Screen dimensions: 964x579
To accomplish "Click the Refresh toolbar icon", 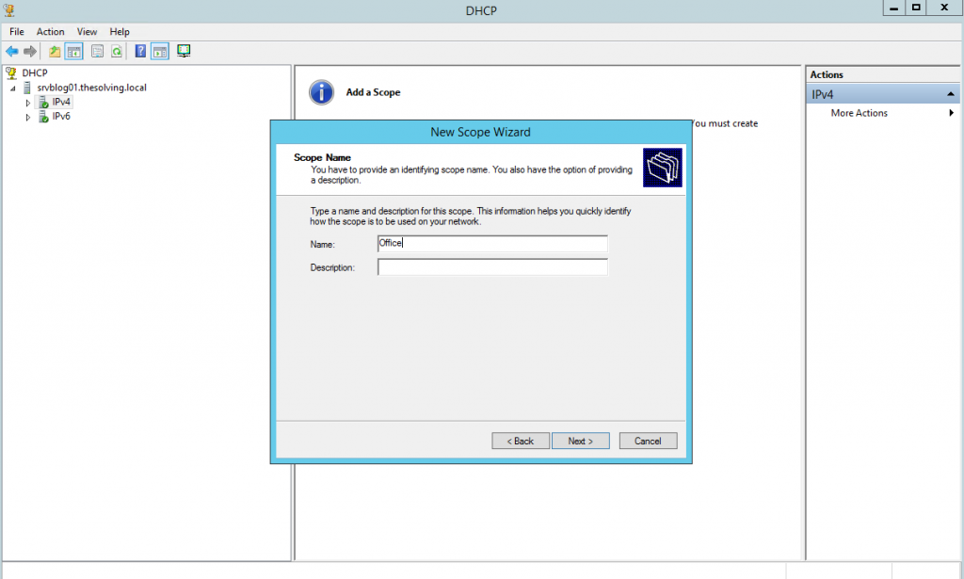I will 116,51.
